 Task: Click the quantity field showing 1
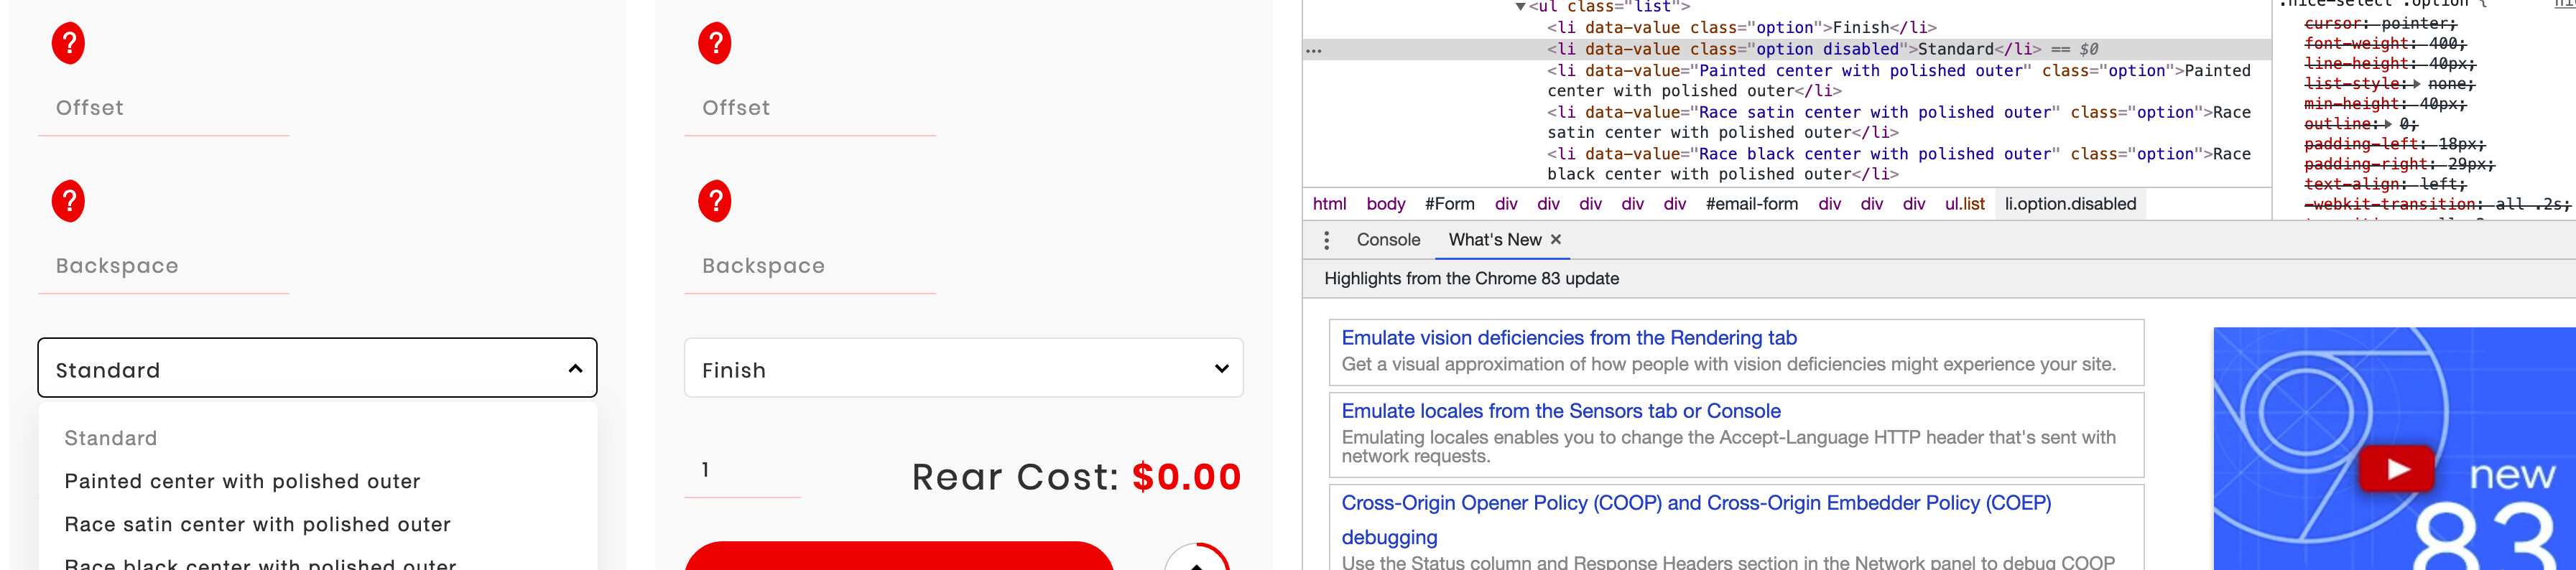pos(742,470)
